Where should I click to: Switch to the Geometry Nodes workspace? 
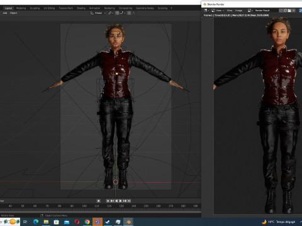coord(145,8)
